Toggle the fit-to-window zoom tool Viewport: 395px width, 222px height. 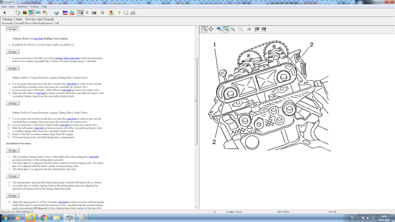pos(226,29)
